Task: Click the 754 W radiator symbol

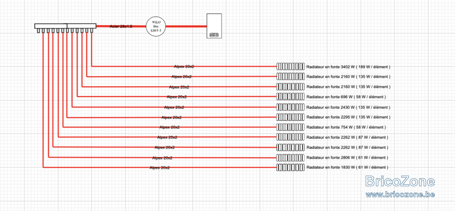Action: click(290, 127)
